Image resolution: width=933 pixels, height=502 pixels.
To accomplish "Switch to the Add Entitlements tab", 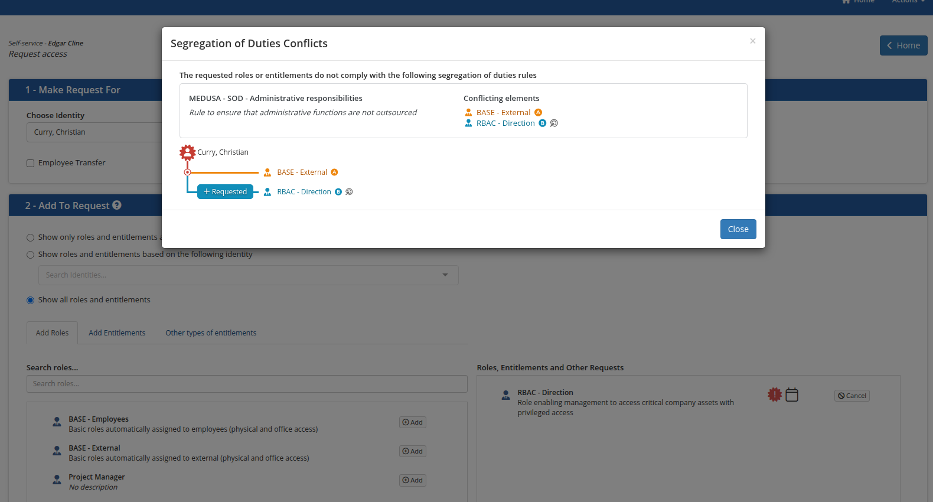I will pyautogui.click(x=116, y=333).
